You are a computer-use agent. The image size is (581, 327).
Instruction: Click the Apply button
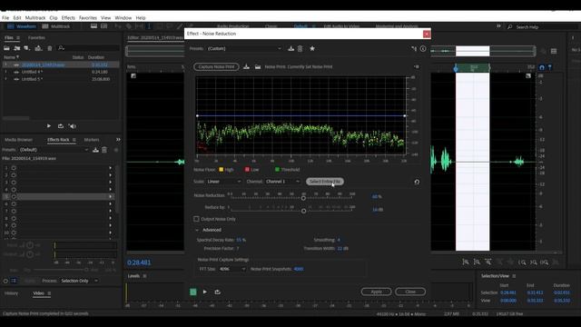[376, 292]
